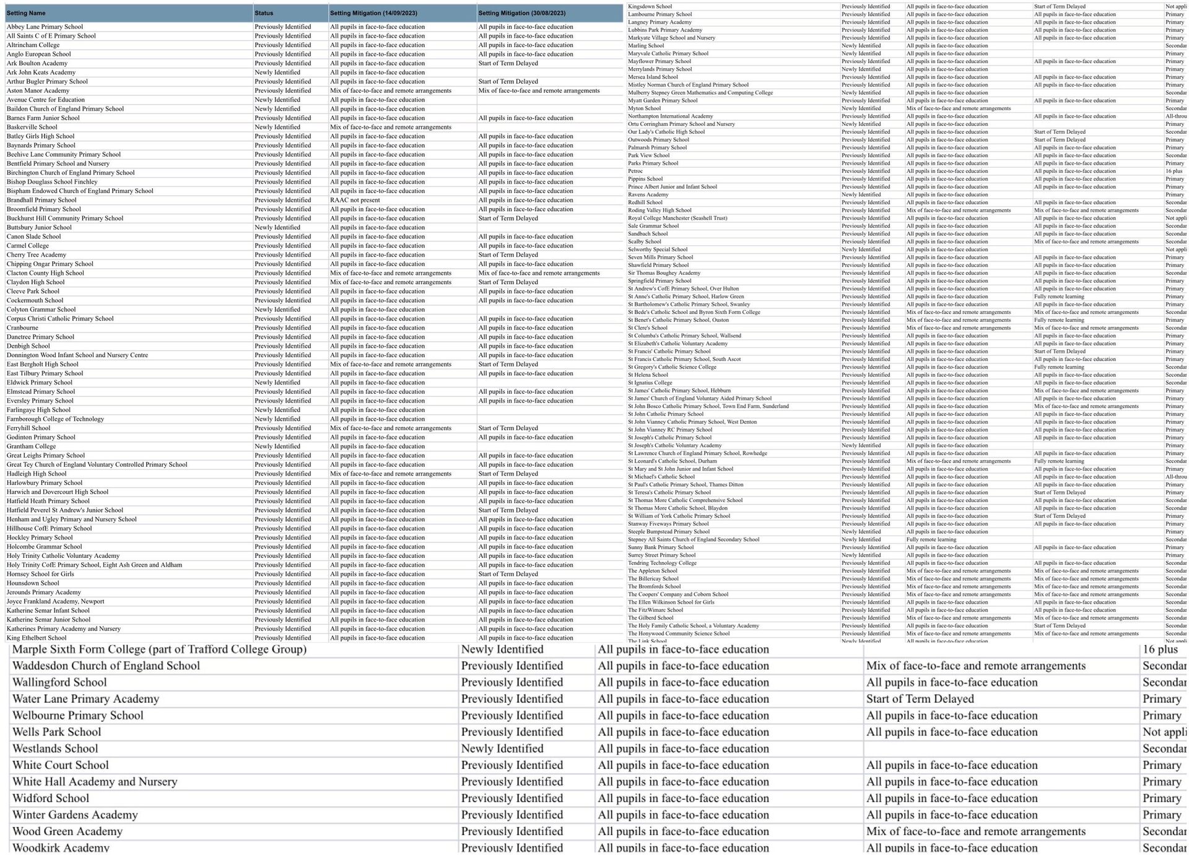Click Brandhall Primary School RAAC not present cell

pos(355,200)
